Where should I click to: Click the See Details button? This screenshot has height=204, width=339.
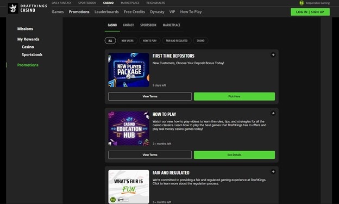[x=234, y=155]
